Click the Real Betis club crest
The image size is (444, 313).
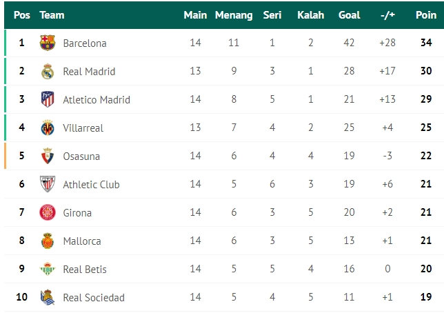pos(48,269)
